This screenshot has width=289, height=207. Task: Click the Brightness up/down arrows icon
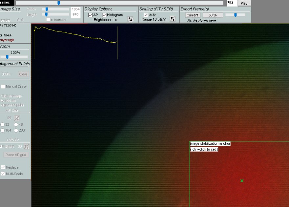pyautogui.click(x=130, y=19)
